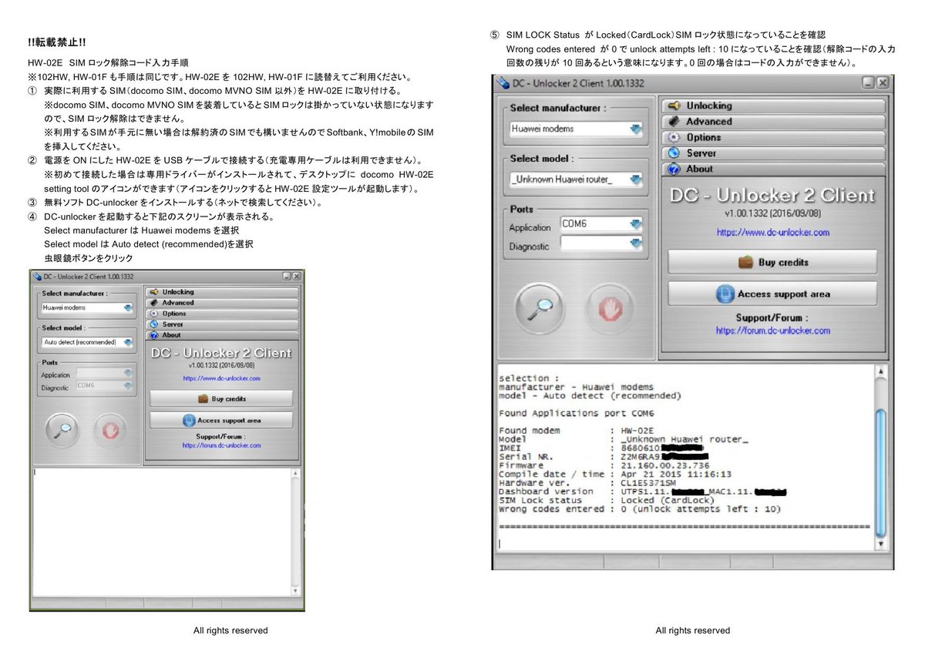Click red stop hand button in small window
The height and width of the screenshot is (654, 925).
[x=110, y=431]
